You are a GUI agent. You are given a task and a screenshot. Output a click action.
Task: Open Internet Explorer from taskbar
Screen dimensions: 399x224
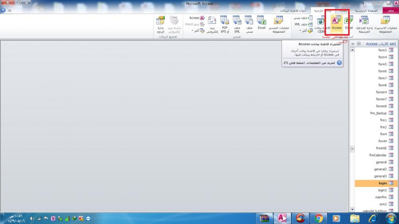click(x=373, y=218)
